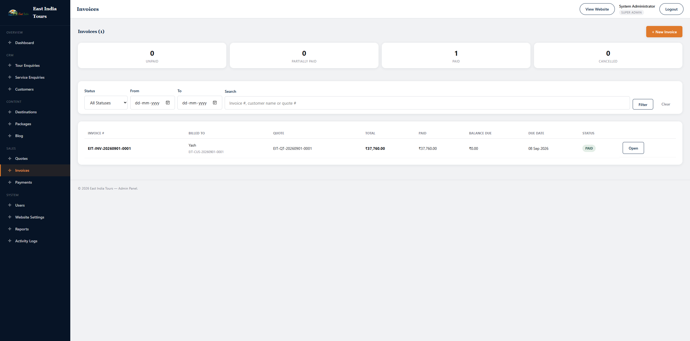The height and width of the screenshot is (341, 690).
Task: Click quote number EIT-QT-20260901-0001
Action: 292,148
